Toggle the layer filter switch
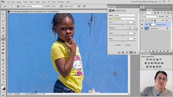Viewport: 173px width, 97px height. point(171,13)
